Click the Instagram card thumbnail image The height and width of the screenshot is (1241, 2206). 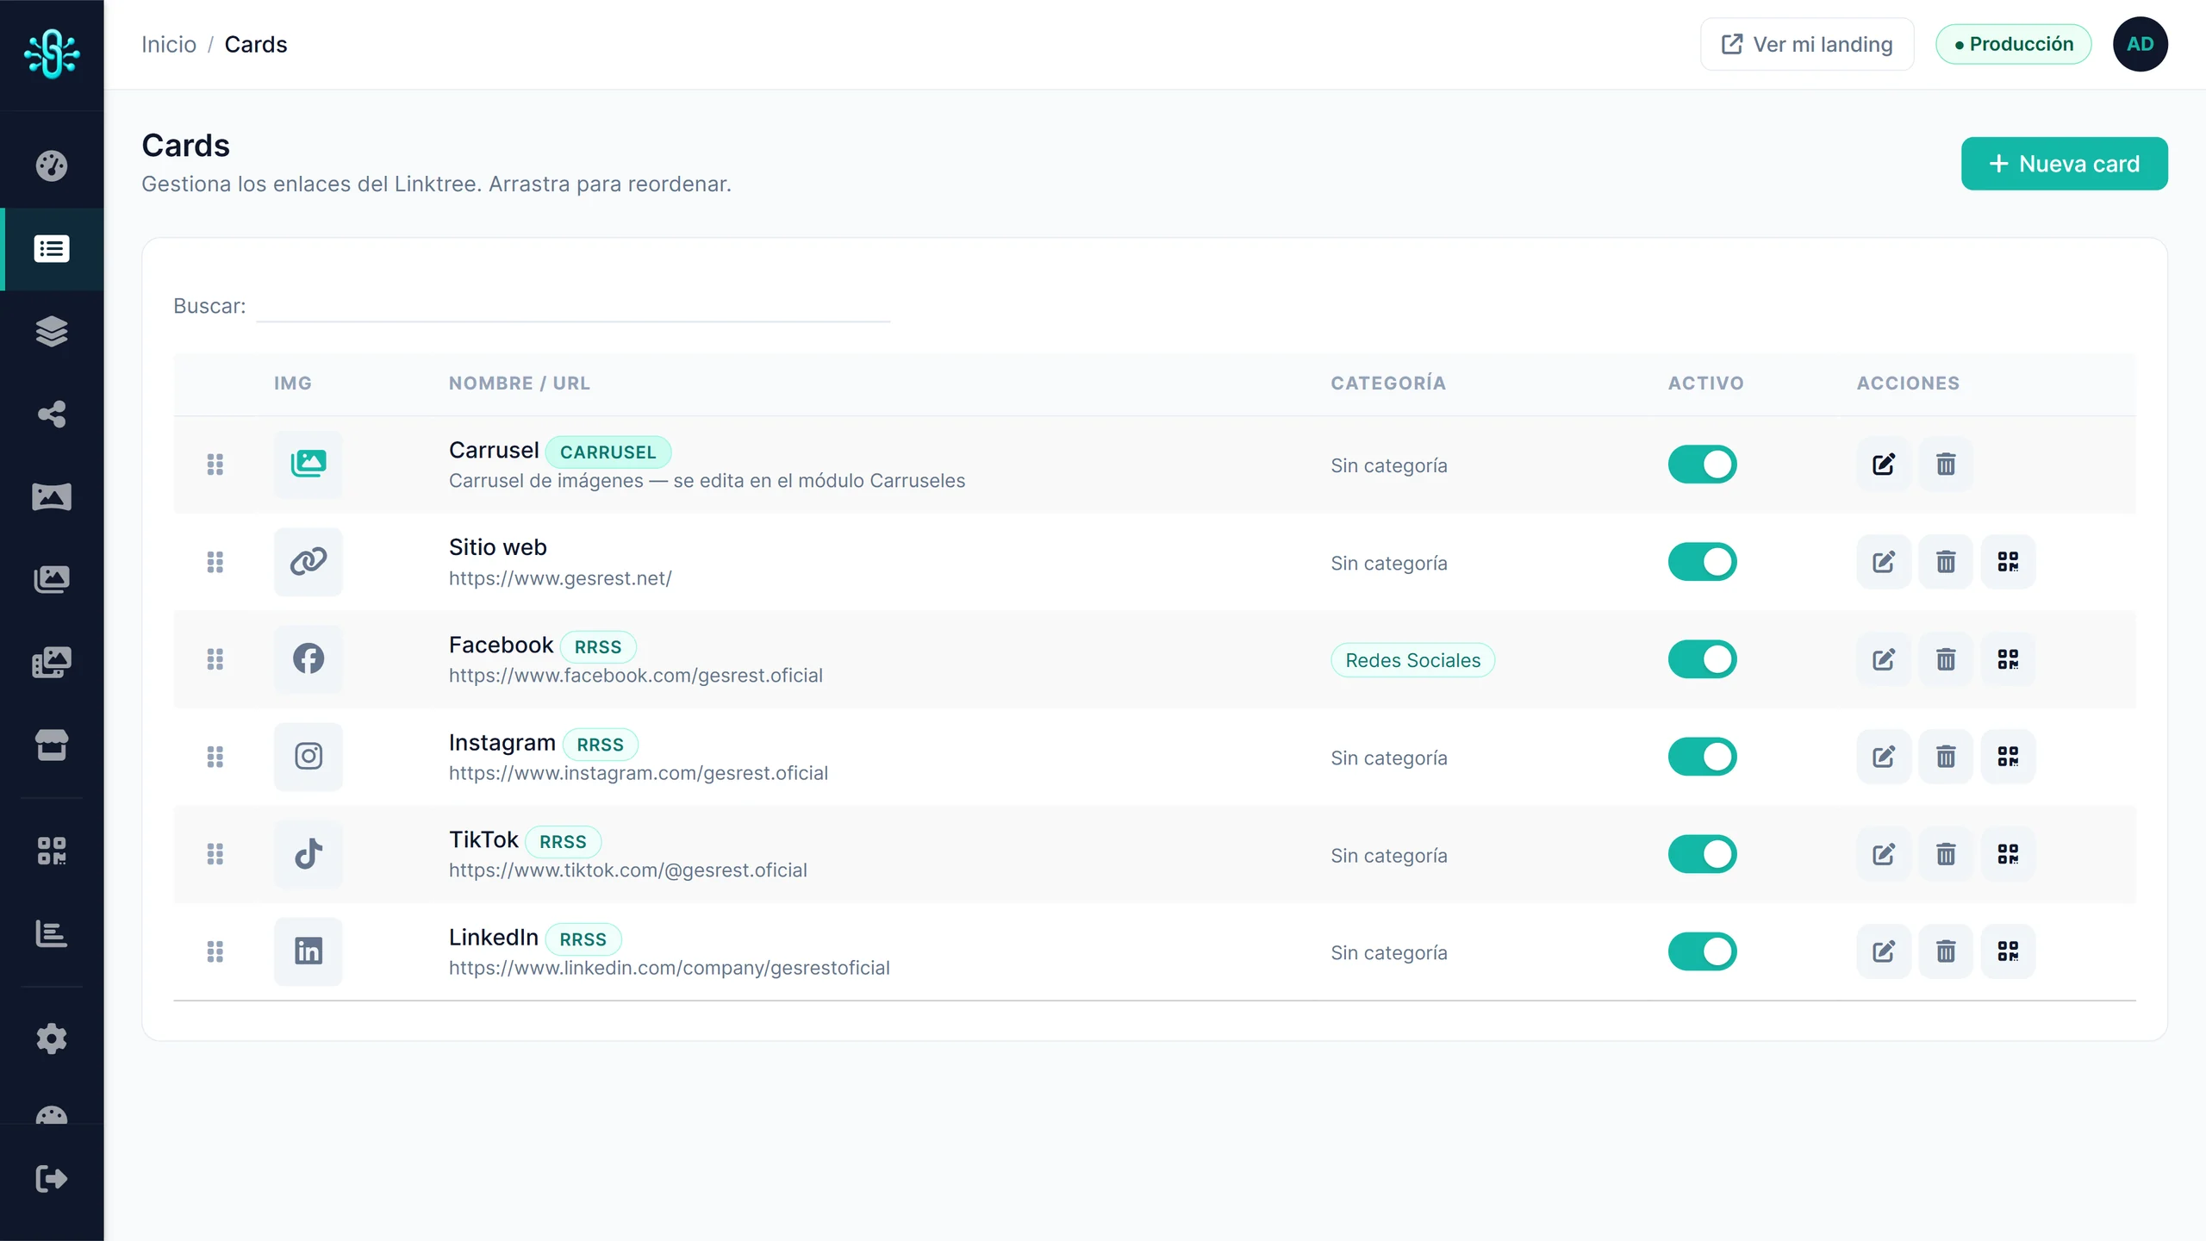pos(308,757)
